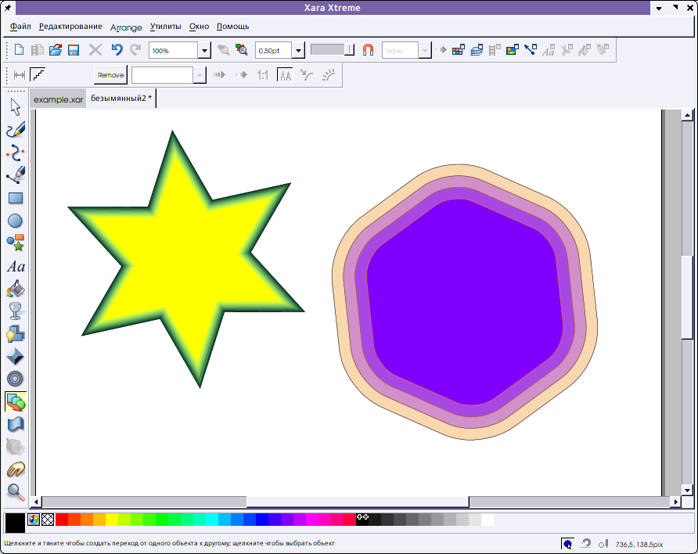Select the Transparency wine glass tool
This screenshot has width=698, height=554.
tap(16, 311)
